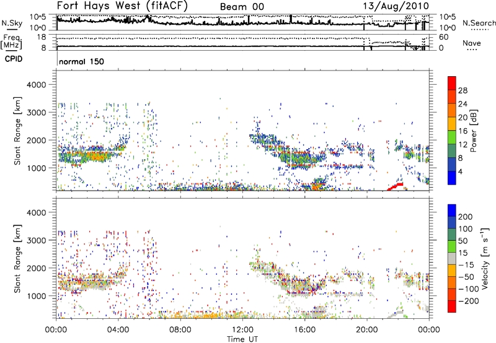Click the "200" tick on velocity color bar

[466, 217]
